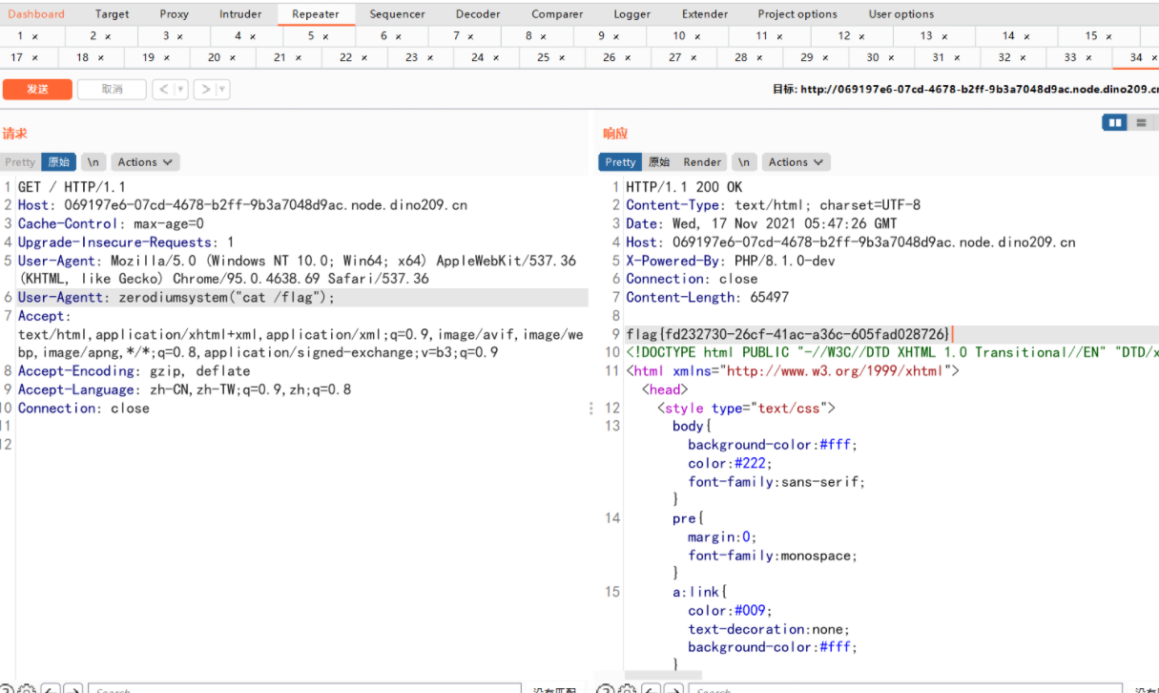The image size is (1159, 693).
Task: Close Repeater tab number 1
Action: pyautogui.click(x=35, y=36)
